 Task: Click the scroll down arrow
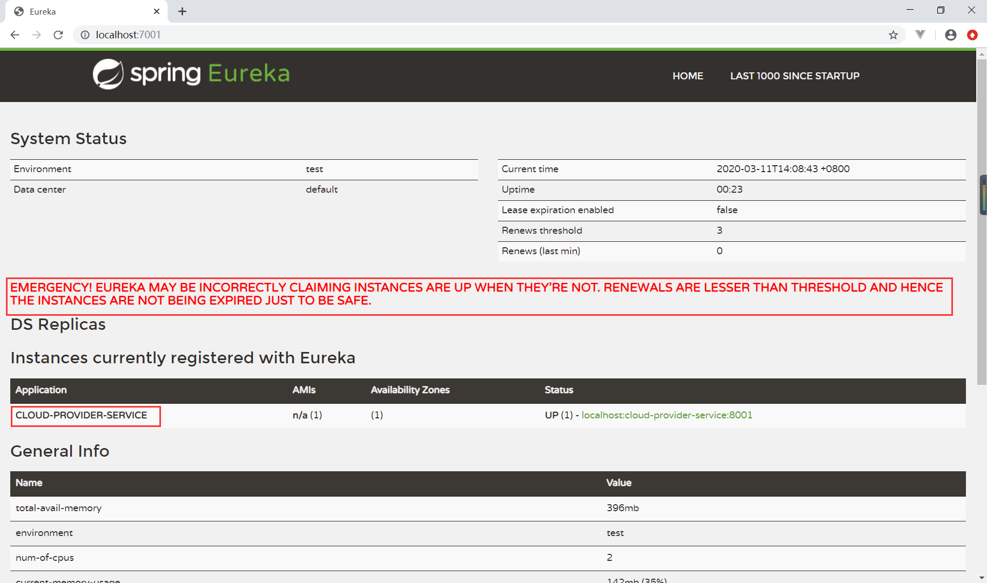(981, 578)
